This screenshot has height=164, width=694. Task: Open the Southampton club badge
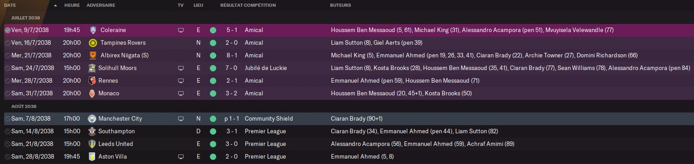point(92,131)
